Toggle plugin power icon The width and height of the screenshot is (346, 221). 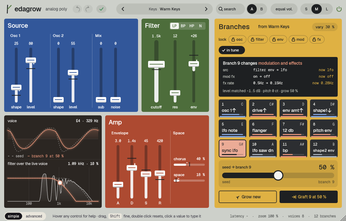pos(339,9)
